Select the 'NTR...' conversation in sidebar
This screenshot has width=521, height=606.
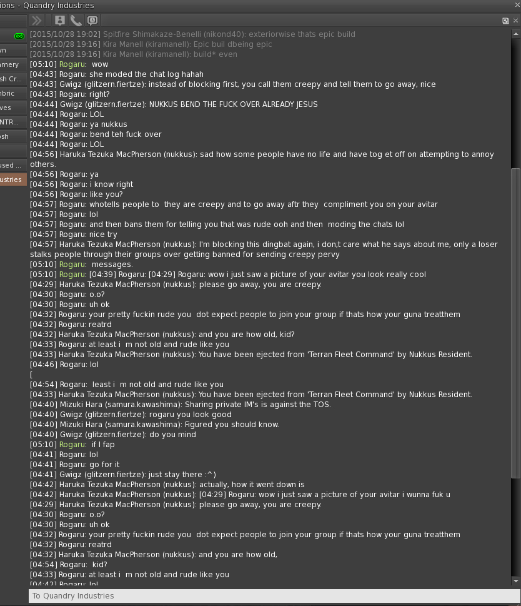pos(13,122)
